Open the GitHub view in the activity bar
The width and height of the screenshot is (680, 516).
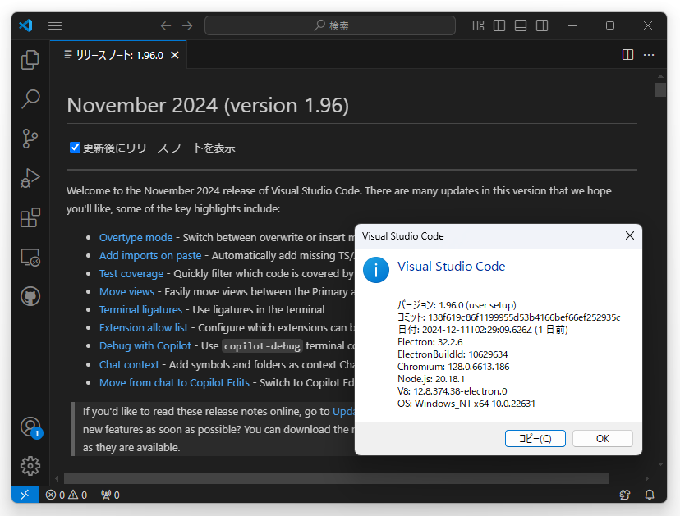(30, 296)
